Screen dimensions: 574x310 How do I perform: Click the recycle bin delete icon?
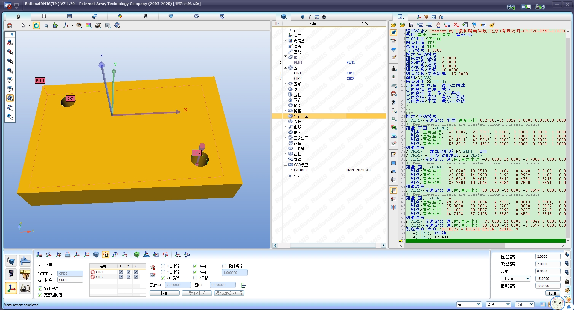(x=108, y=25)
